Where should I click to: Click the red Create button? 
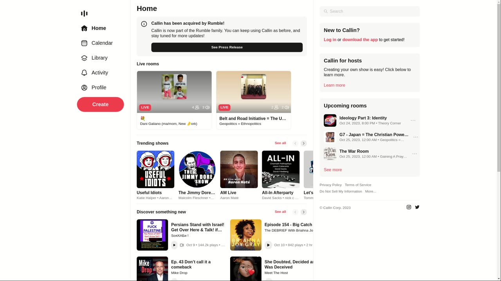point(100,104)
